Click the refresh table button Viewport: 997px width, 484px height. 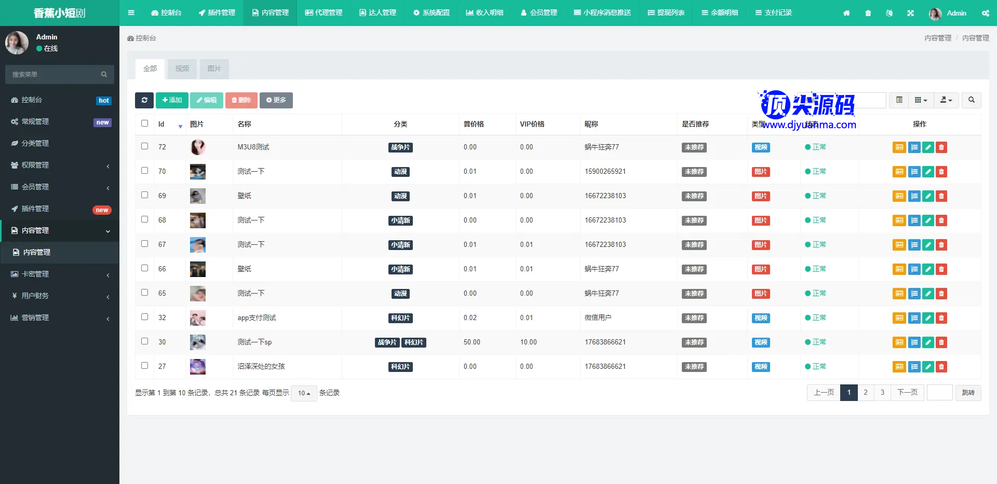click(144, 100)
